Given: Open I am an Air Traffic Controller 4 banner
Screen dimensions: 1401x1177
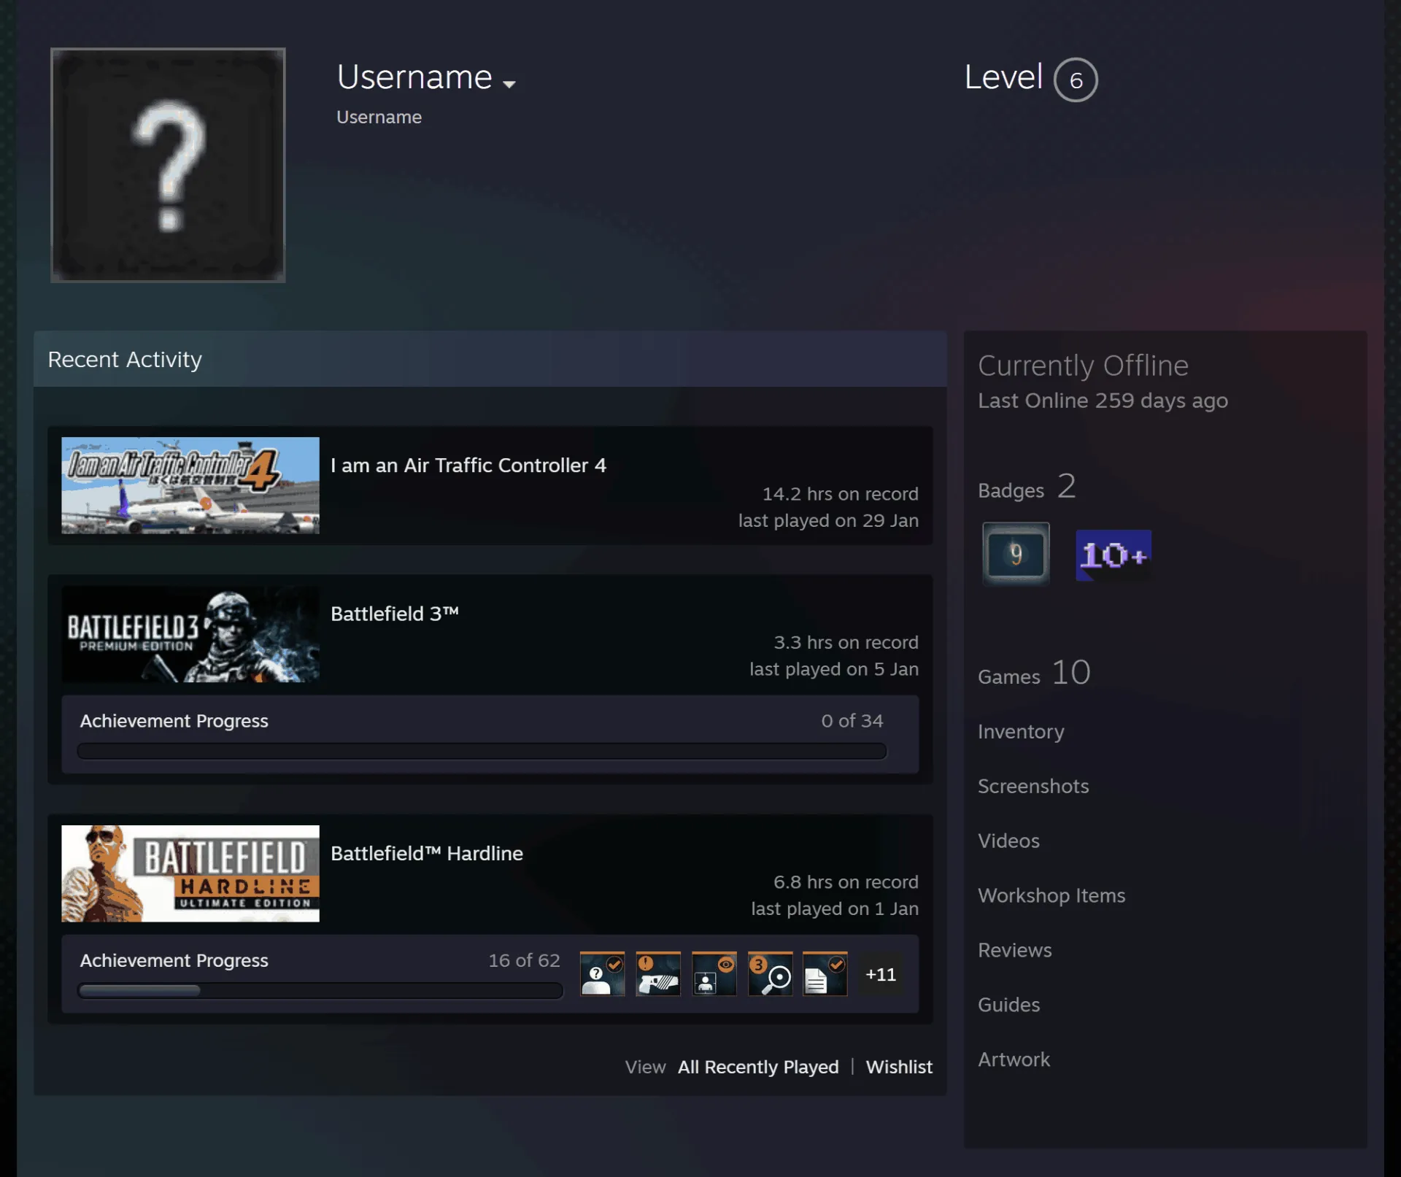Looking at the screenshot, I should point(190,485).
